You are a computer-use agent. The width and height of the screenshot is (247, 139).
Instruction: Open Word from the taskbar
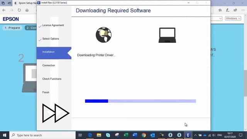tap(135, 135)
